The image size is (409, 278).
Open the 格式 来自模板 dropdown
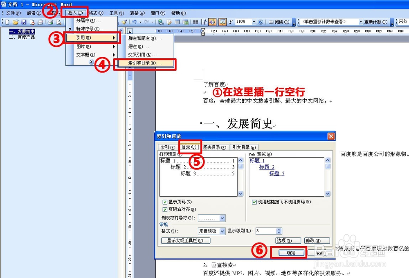point(222,231)
